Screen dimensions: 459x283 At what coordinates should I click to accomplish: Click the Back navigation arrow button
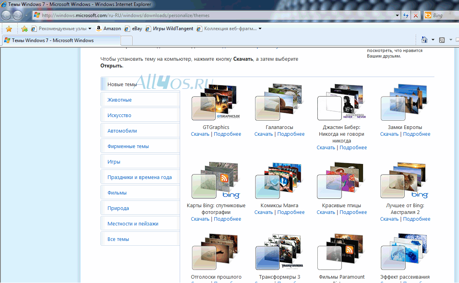6,15
